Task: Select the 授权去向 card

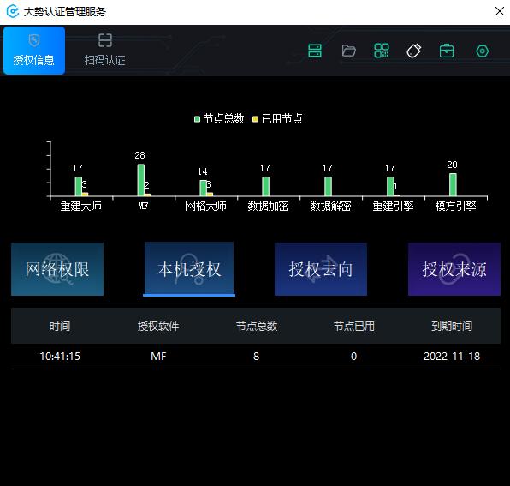Action: click(x=321, y=269)
